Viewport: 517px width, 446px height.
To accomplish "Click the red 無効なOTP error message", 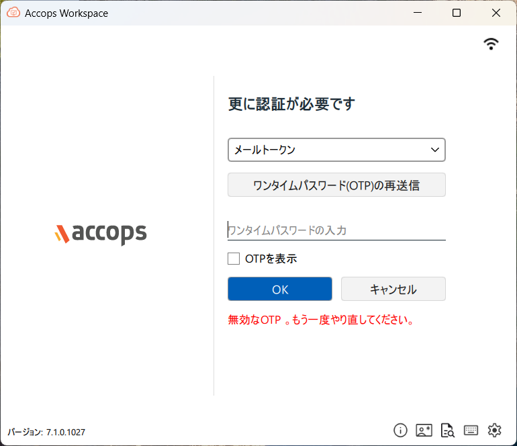I will [x=321, y=320].
